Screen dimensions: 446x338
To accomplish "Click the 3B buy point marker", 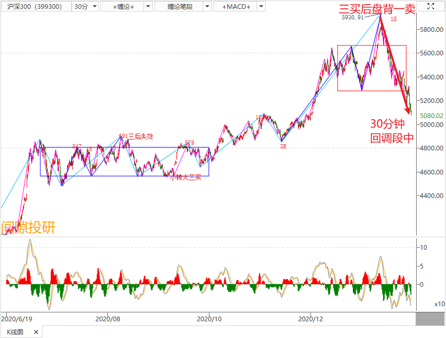I will tap(283, 147).
